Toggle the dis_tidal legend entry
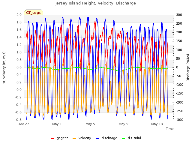192x144 pixels. tap(131, 138)
